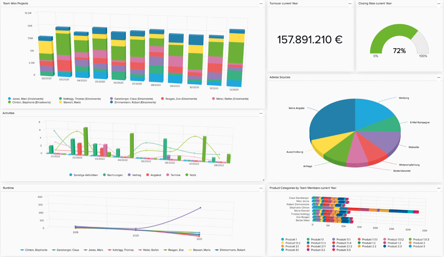Toggle Zimmermann, Robert (Einzelwerte) legend entry
Image resolution: width=444 pixels, height=257 pixels.
(x=133, y=102)
